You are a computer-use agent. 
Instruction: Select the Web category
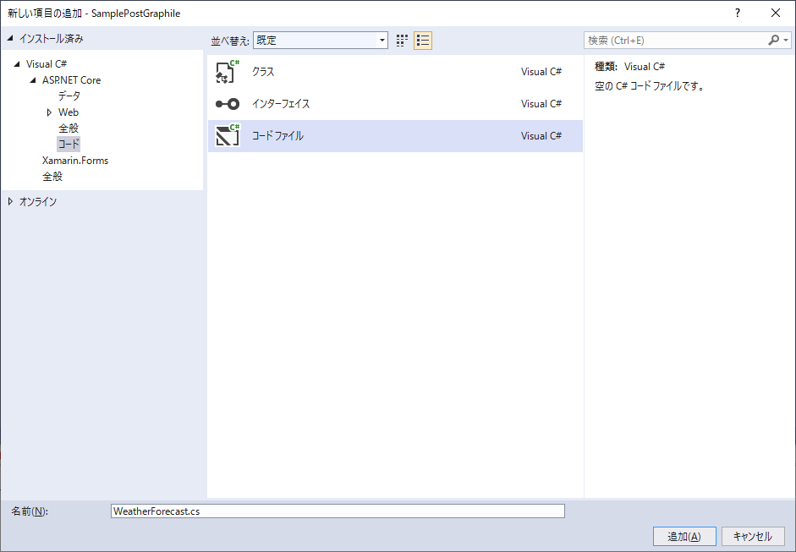click(x=69, y=112)
